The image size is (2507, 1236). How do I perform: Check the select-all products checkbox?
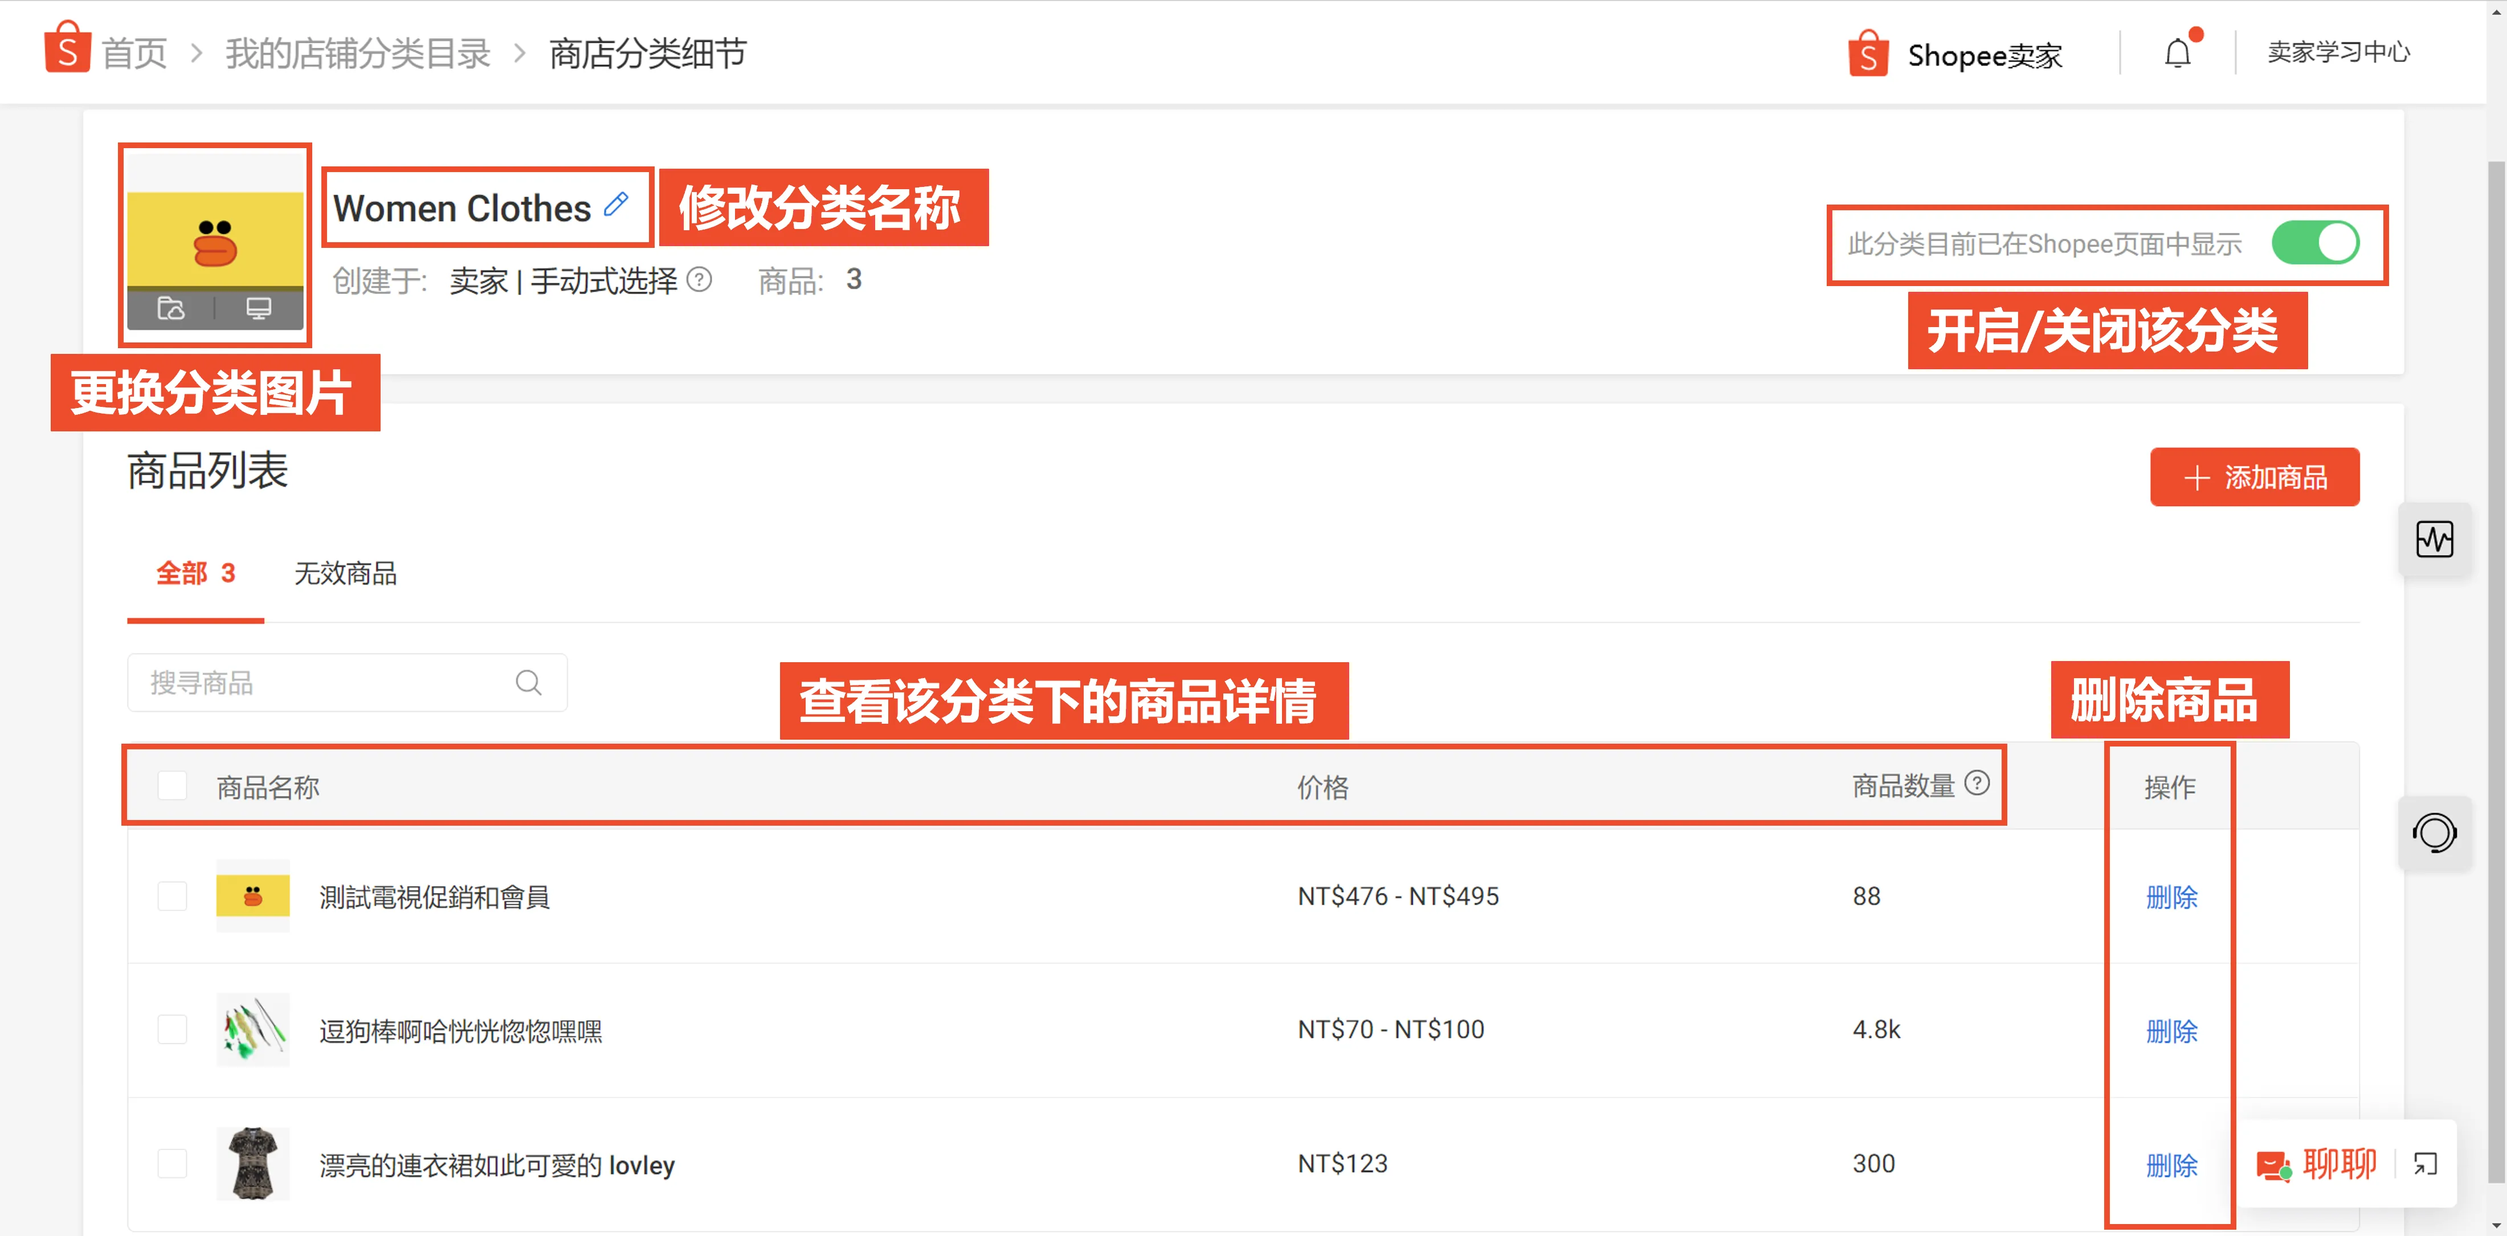click(172, 785)
